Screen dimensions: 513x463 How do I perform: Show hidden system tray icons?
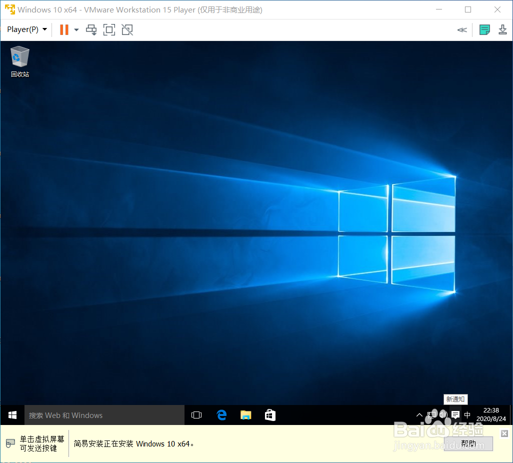point(419,415)
